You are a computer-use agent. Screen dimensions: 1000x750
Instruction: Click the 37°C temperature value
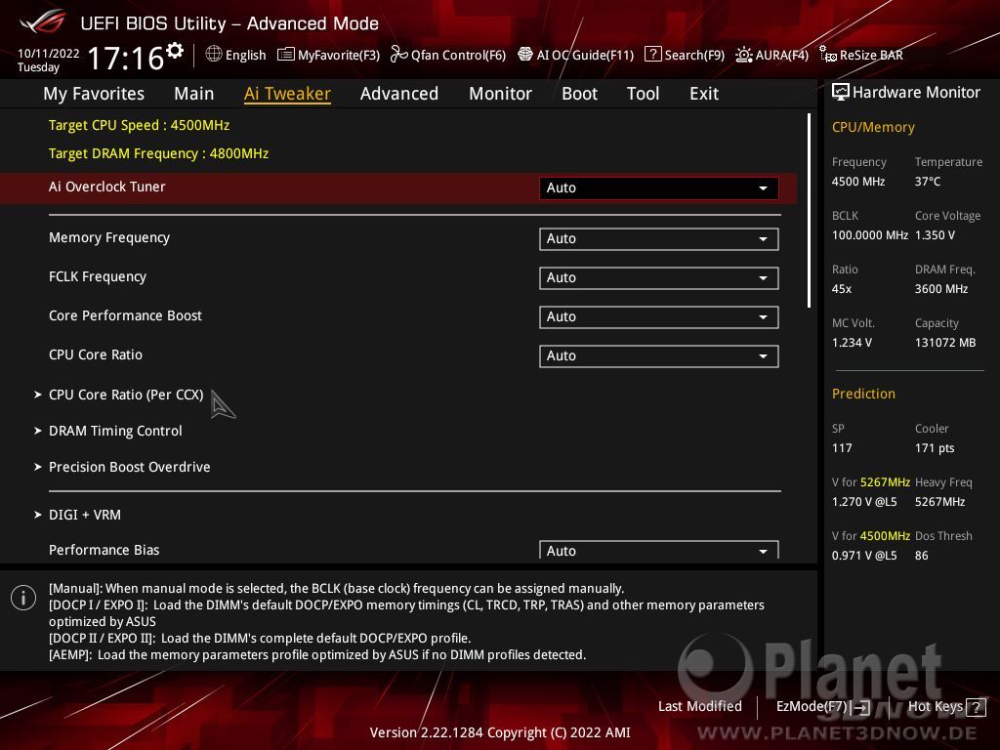pos(928,182)
